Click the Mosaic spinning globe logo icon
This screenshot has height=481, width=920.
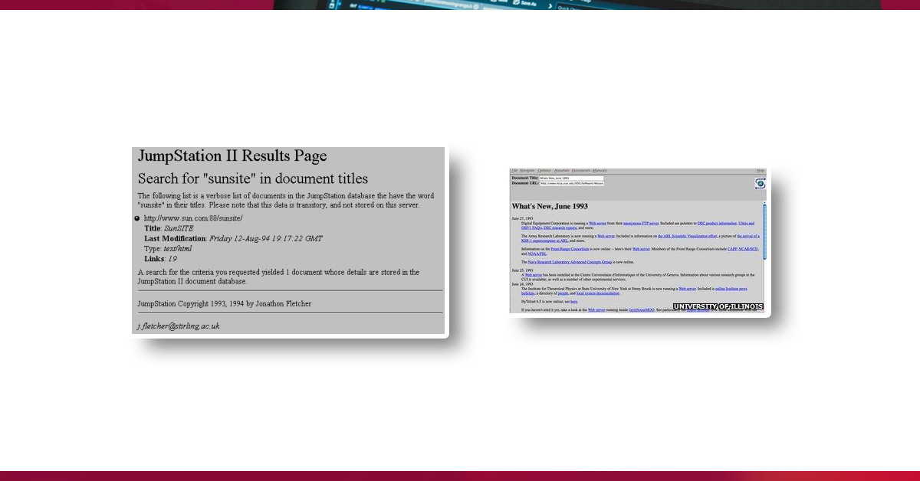(x=761, y=183)
